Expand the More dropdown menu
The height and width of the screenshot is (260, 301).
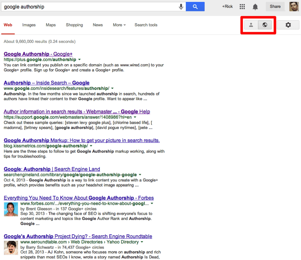click(119, 25)
